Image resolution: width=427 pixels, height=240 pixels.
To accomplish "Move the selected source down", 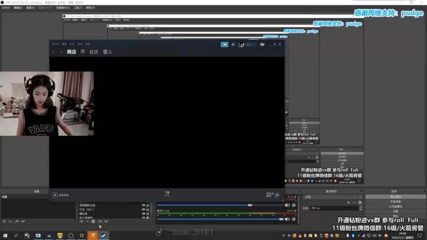I will (x=106, y=221).
